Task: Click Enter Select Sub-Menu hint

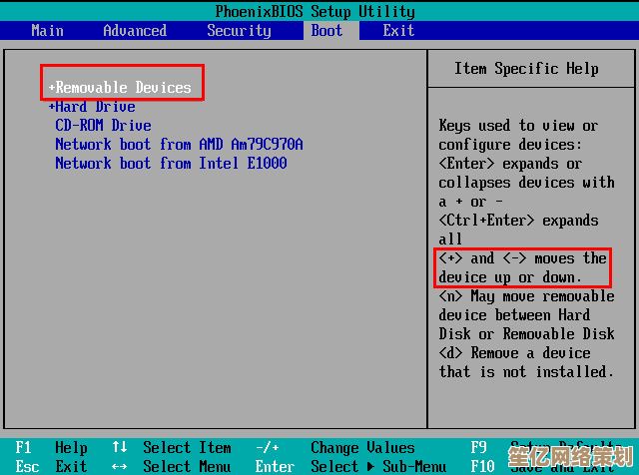Action: pyautogui.click(x=275, y=466)
